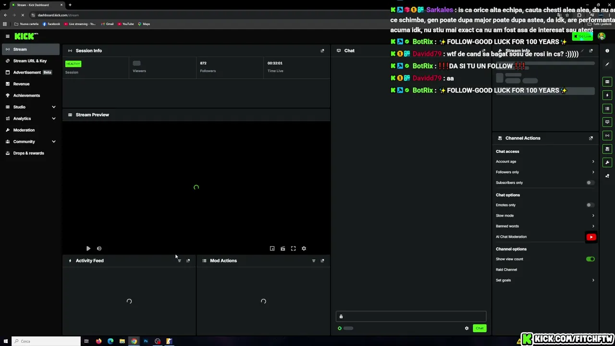The image size is (615, 346).
Task: Filter the Activity Feed
Action: tap(179, 260)
